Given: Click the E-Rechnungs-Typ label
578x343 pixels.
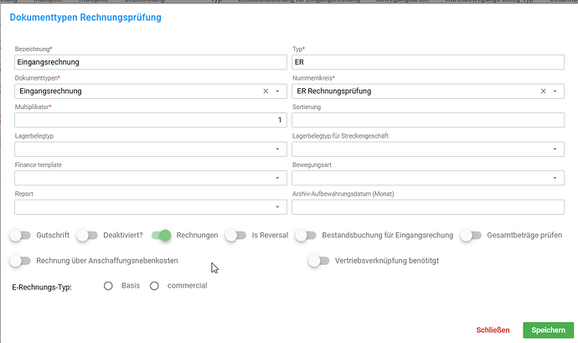Looking at the screenshot, I should 42,288.
